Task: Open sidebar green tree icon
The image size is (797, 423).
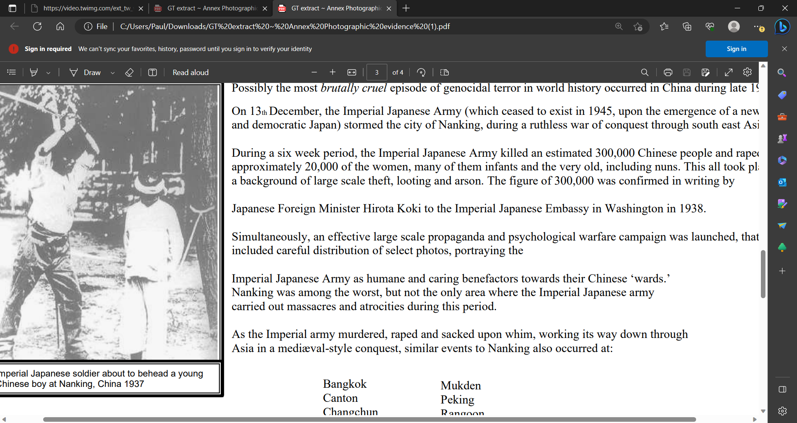Action: pos(782,248)
